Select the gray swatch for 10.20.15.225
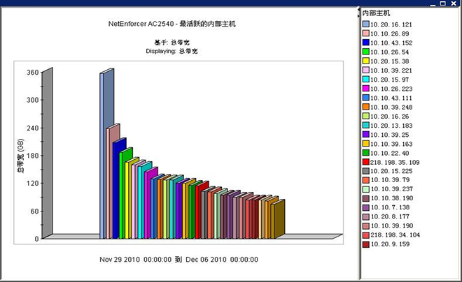 pos(365,171)
